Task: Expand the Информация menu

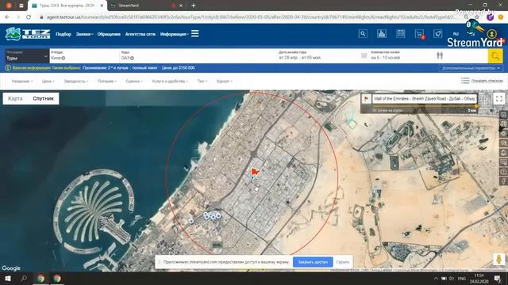Action: pos(175,34)
